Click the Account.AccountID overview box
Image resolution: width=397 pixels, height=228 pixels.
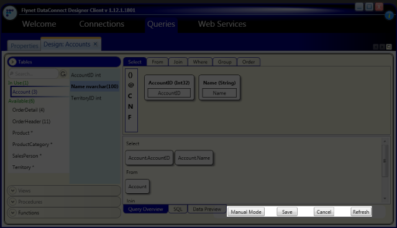click(x=149, y=158)
